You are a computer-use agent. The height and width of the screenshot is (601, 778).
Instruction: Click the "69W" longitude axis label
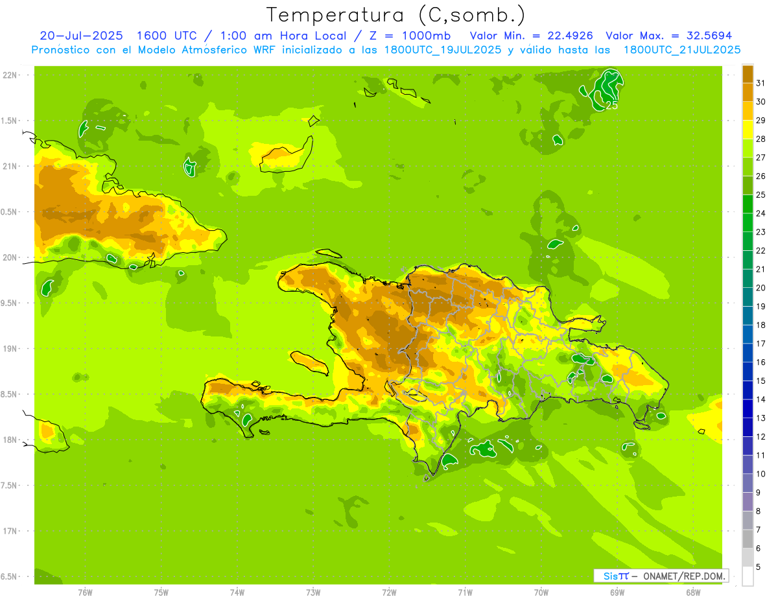tap(617, 593)
